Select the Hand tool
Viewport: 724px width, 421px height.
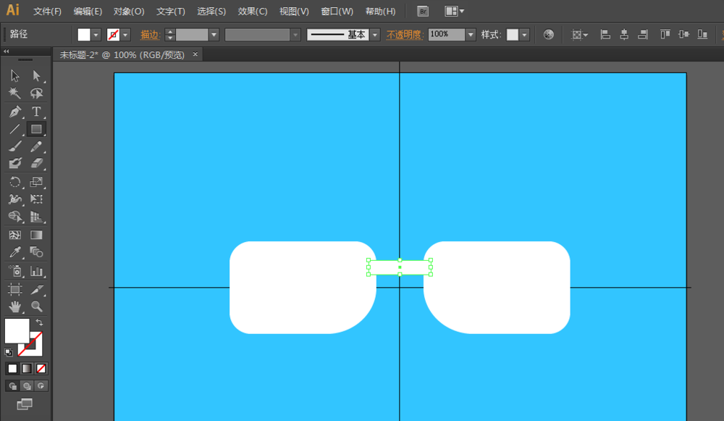pos(14,307)
